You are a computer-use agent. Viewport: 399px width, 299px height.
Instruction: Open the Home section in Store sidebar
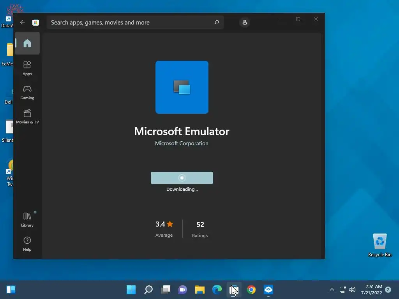pos(27,43)
